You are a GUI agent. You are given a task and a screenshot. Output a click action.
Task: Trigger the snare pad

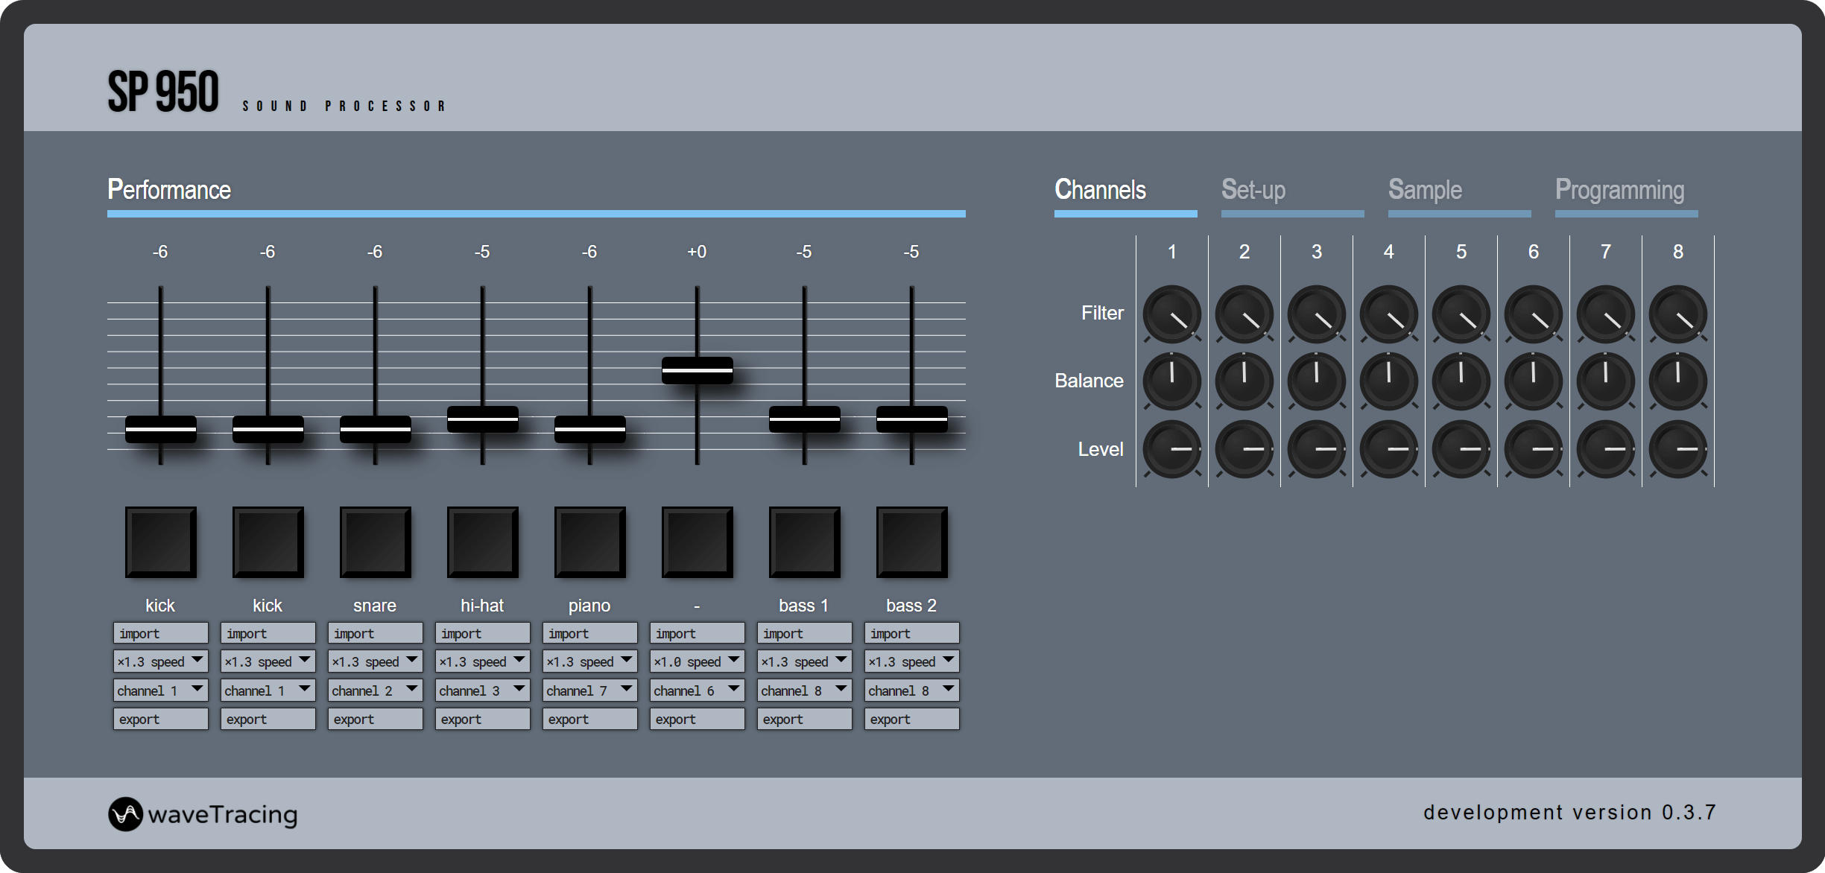click(x=375, y=542)
